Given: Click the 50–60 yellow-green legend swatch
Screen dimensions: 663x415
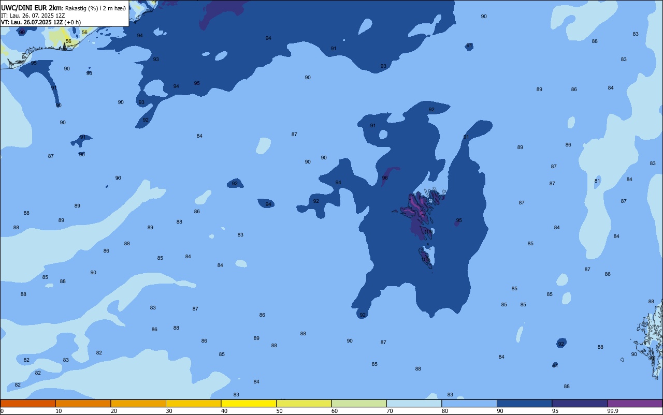Looking at the screenshot, I should tap(304, 403).
